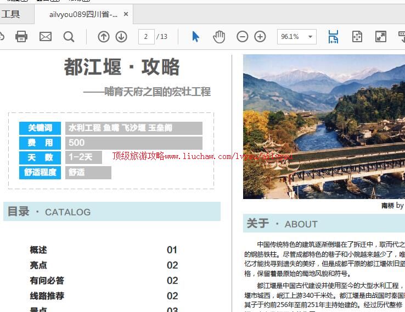
Task: Switch to the 工具 tab
Action: click(x=11, y=14)
